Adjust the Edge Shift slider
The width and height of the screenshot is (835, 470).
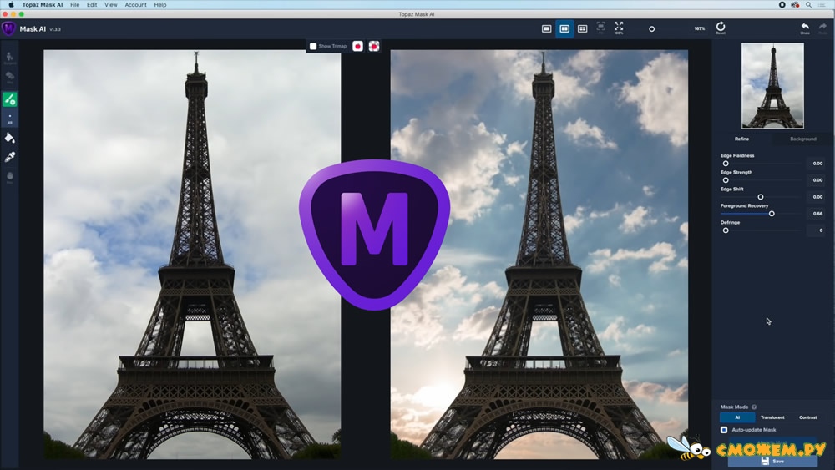762,197
